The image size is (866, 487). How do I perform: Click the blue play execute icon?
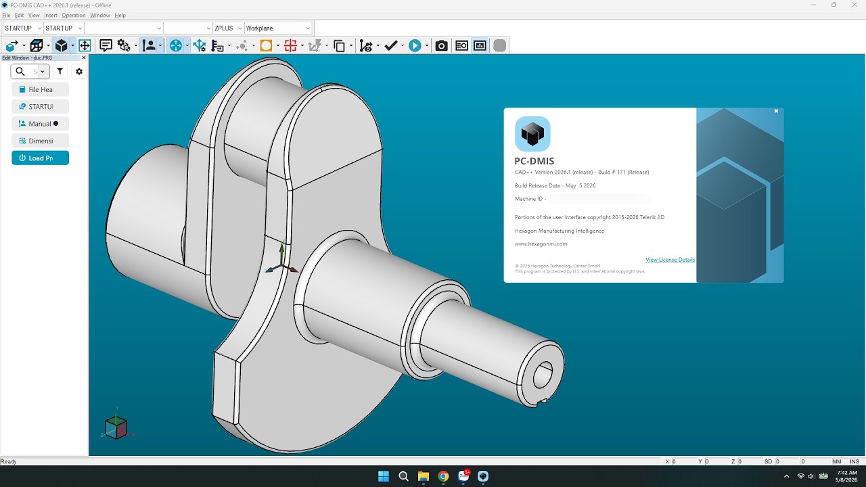415,46
